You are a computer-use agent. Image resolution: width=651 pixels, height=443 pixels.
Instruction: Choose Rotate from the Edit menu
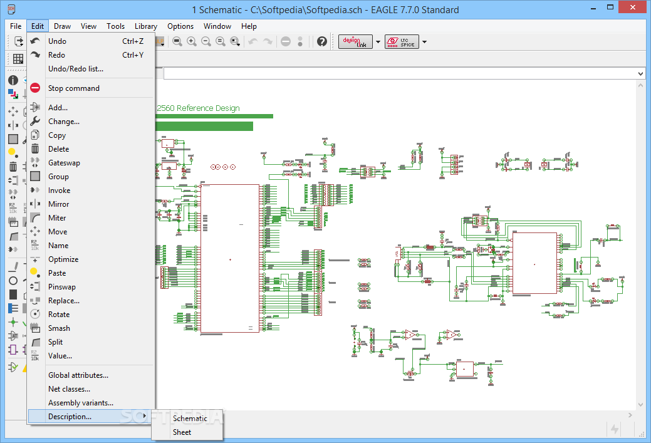coord(91,315)
